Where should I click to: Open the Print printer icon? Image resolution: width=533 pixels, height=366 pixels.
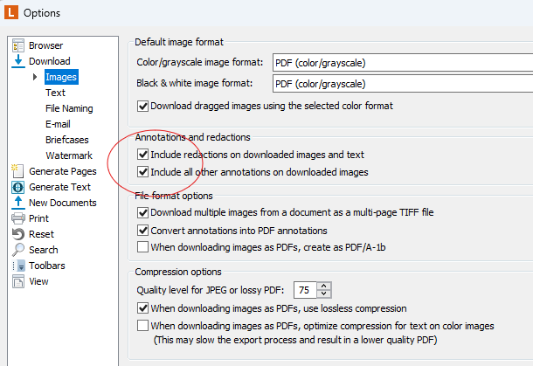tap(18, 218)
